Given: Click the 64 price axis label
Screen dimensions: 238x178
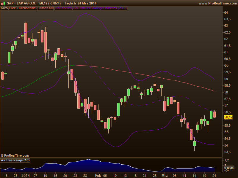Looking at the screenshot, I should [226, 12].
